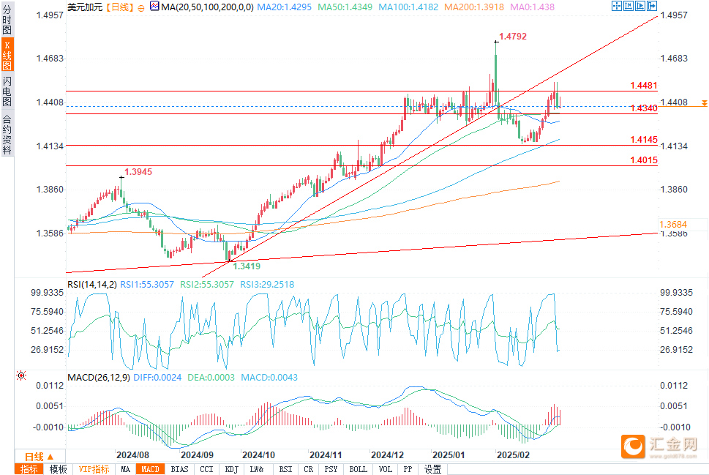The width and height of the screenshot is (709, 475).
Task: Click the 2024/12 date on time axis
Action: click(388, 455)
